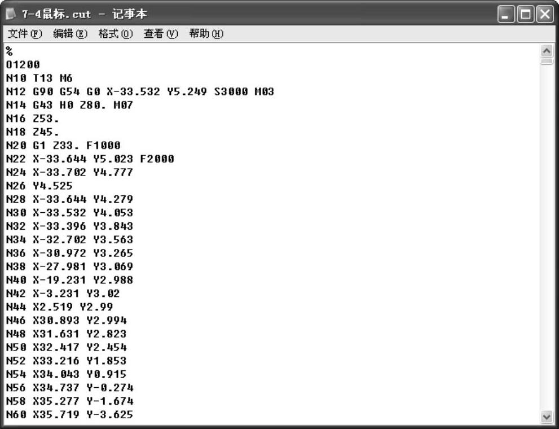
Task: Place the cursor on the N42 X-3.231 Y3.02 line
Action: 63,294
